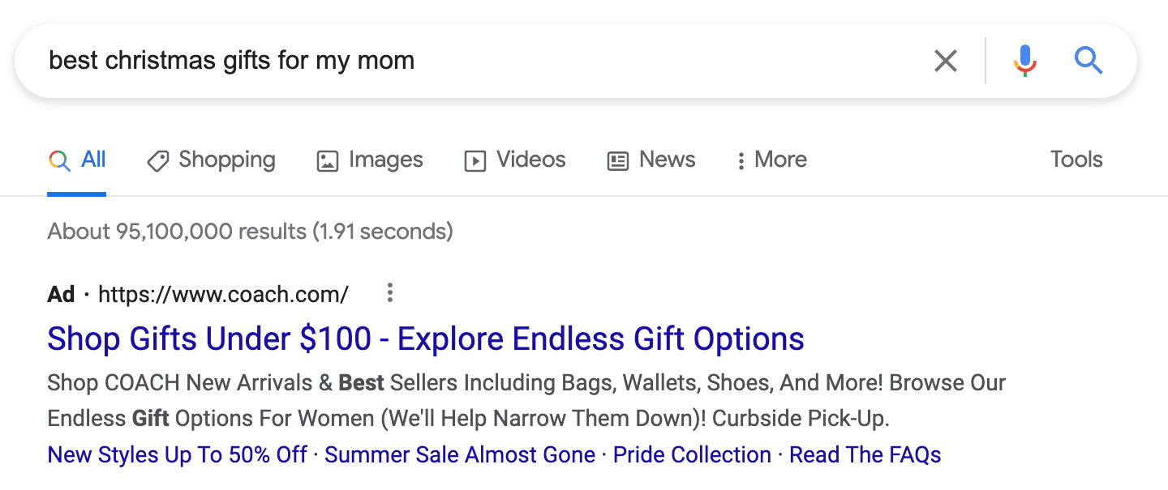Click the Images picture icon
The height and width of the screenshot is (490, 1168).
327,161
